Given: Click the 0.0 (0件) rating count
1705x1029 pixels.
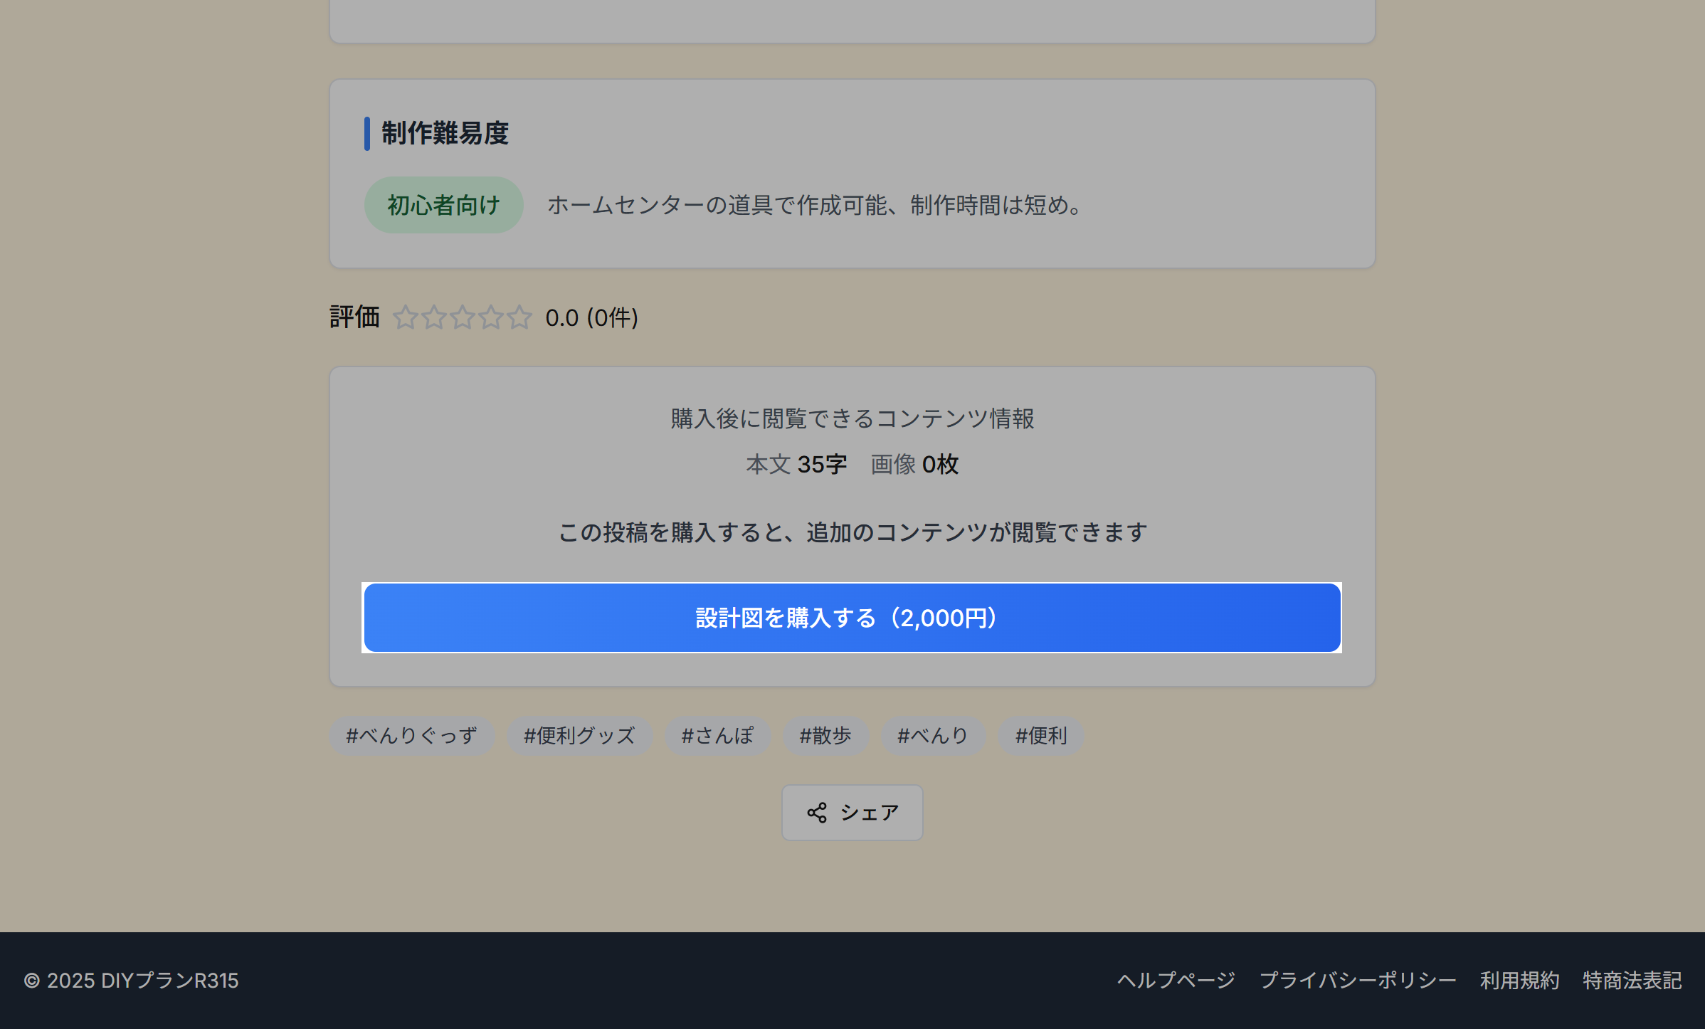Looking at the screenshot, I should (591, 318).
